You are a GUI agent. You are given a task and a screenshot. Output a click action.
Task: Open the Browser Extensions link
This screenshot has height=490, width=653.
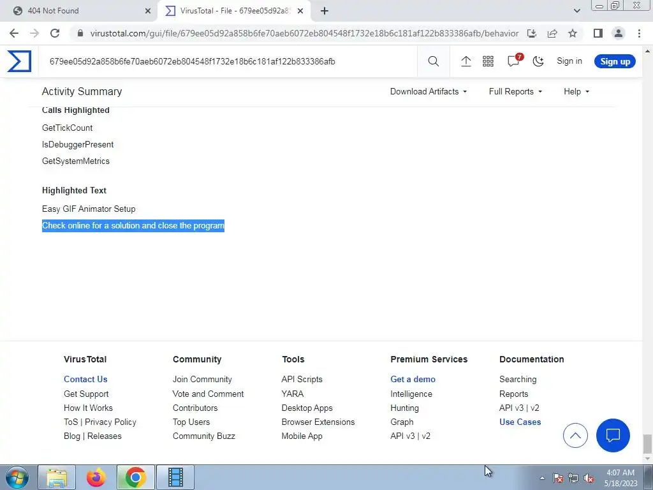point(318,422)
